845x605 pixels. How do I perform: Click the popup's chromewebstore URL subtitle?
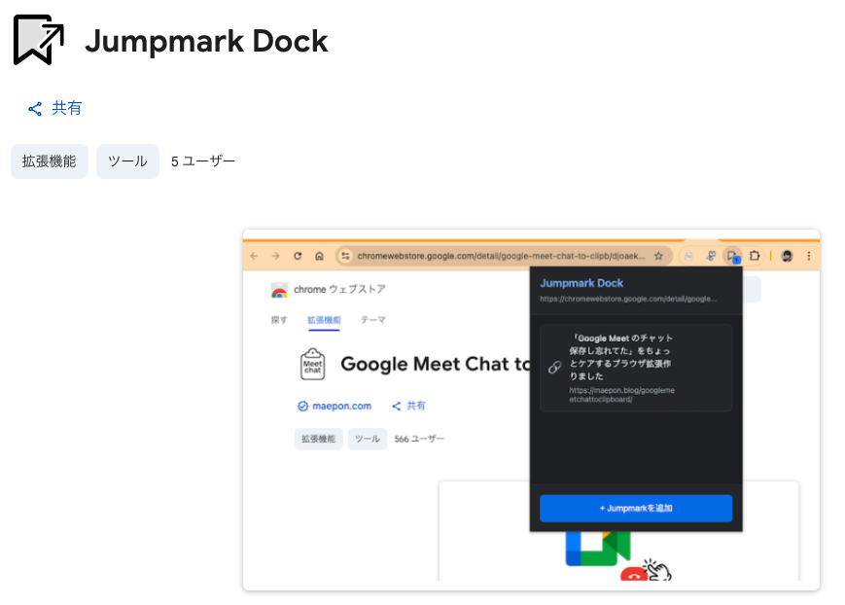click(628, 299)
